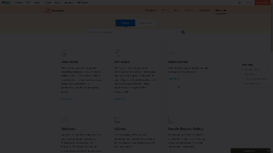This screenshot has height=153, width=273.
Task: Click the eBooks icon
Action: tap(118, 120)
